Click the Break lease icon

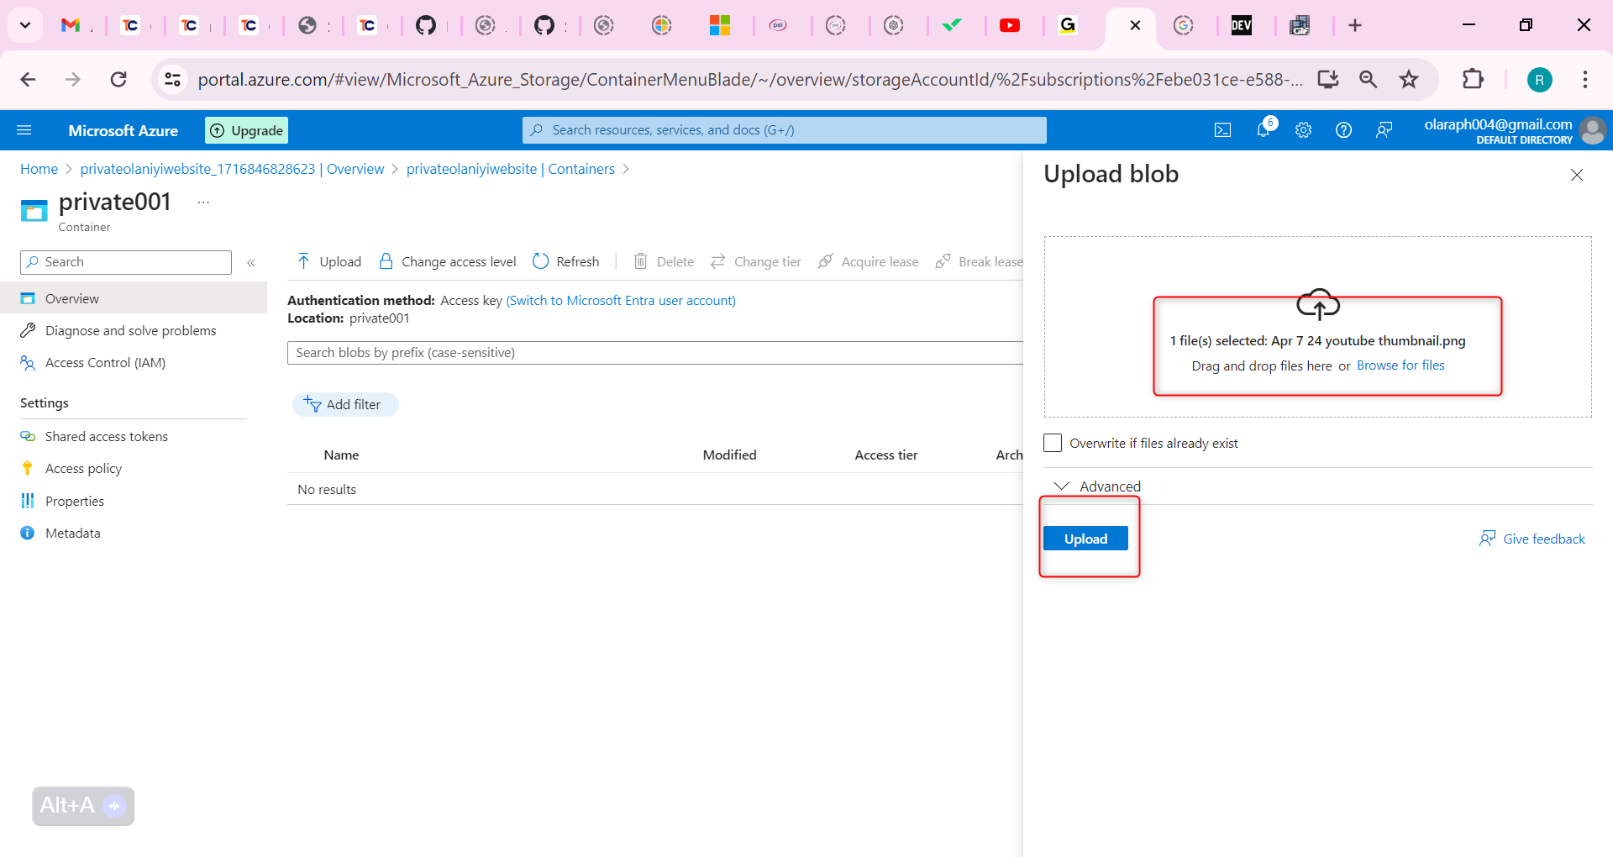pos(943,261)
